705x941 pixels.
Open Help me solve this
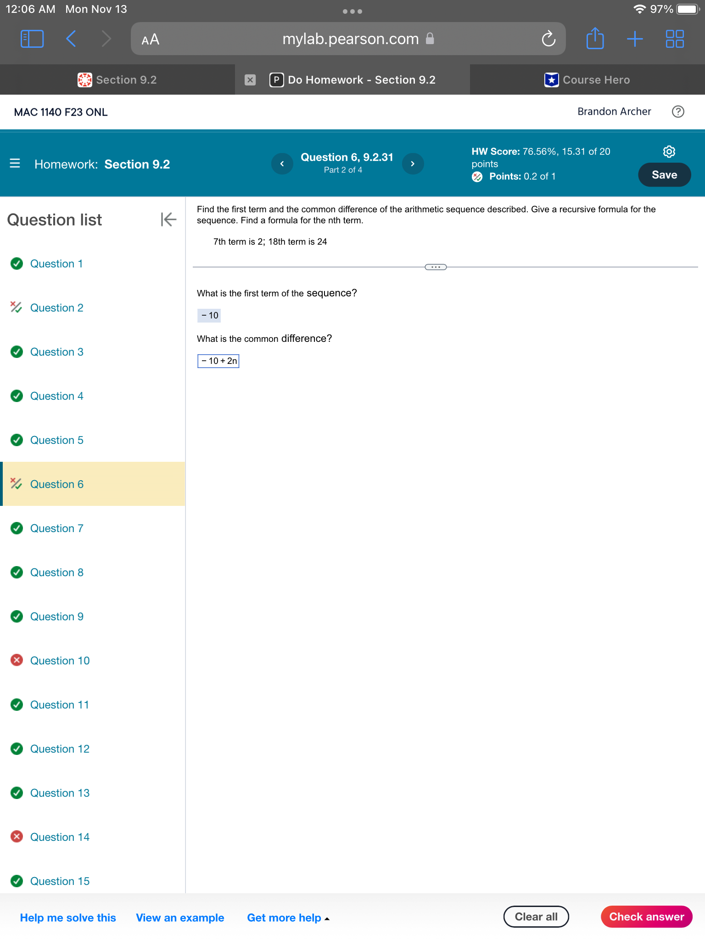[68, 918]
